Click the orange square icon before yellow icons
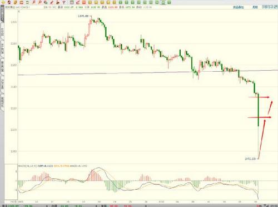 pos(84,2)
